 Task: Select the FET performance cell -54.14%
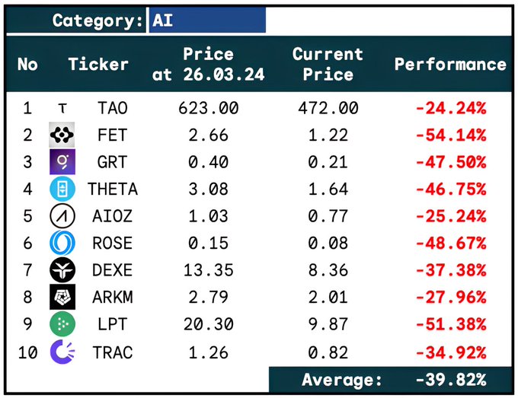coord(451,135)
